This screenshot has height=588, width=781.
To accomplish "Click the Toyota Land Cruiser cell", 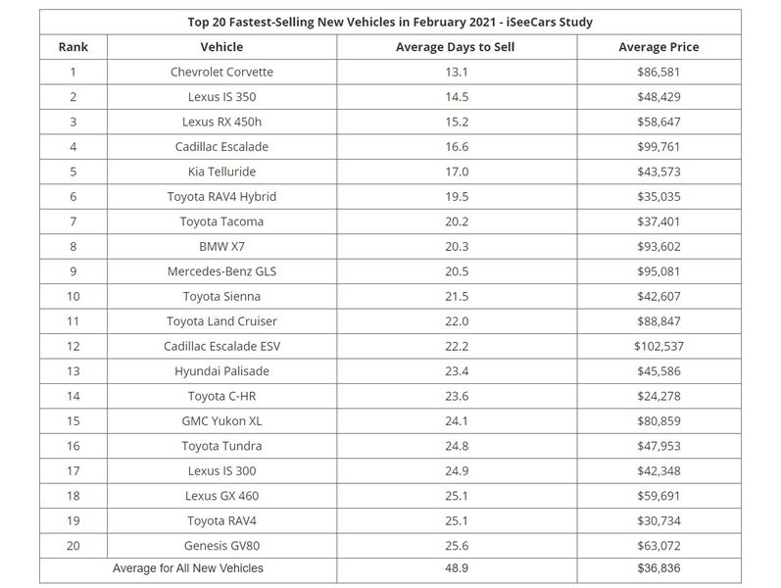I will point(221,320).
